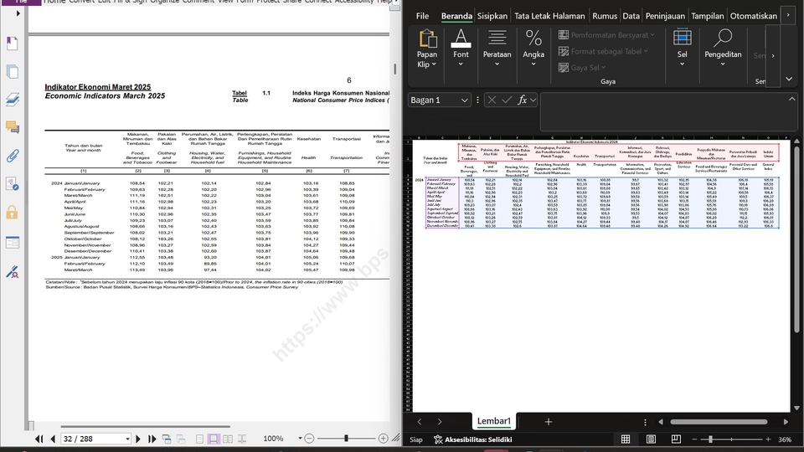Open the Rumus ribbon tab
This screenshot has height=452, width=804.
click(605, 16)
